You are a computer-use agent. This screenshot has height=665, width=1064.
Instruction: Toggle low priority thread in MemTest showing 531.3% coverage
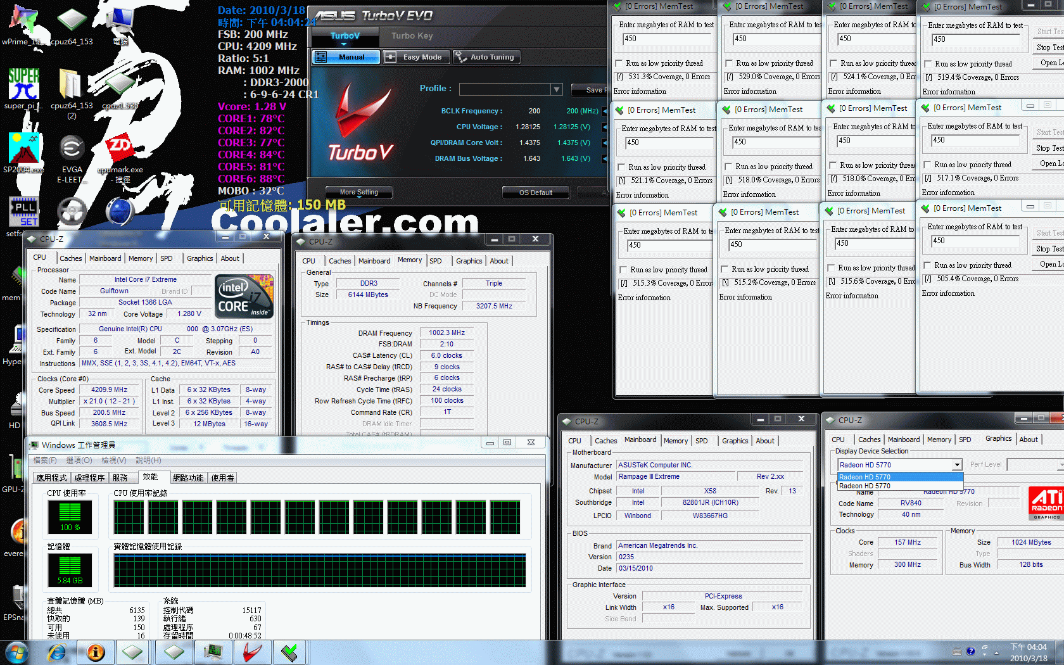point(620,63)
